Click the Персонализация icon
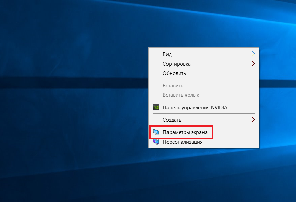The image size is (296, 202). (156, 142)
